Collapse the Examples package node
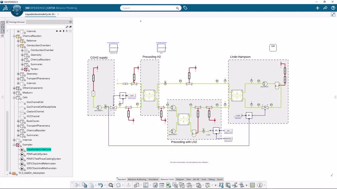The height and width of the screenshot is (189, 337). click(14, 145)
